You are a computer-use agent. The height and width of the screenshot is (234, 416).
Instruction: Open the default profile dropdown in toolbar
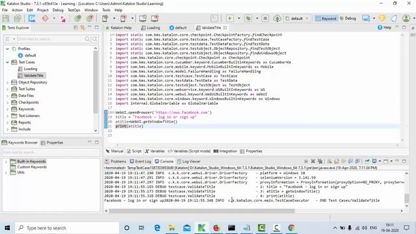click(x=296, y=18)
